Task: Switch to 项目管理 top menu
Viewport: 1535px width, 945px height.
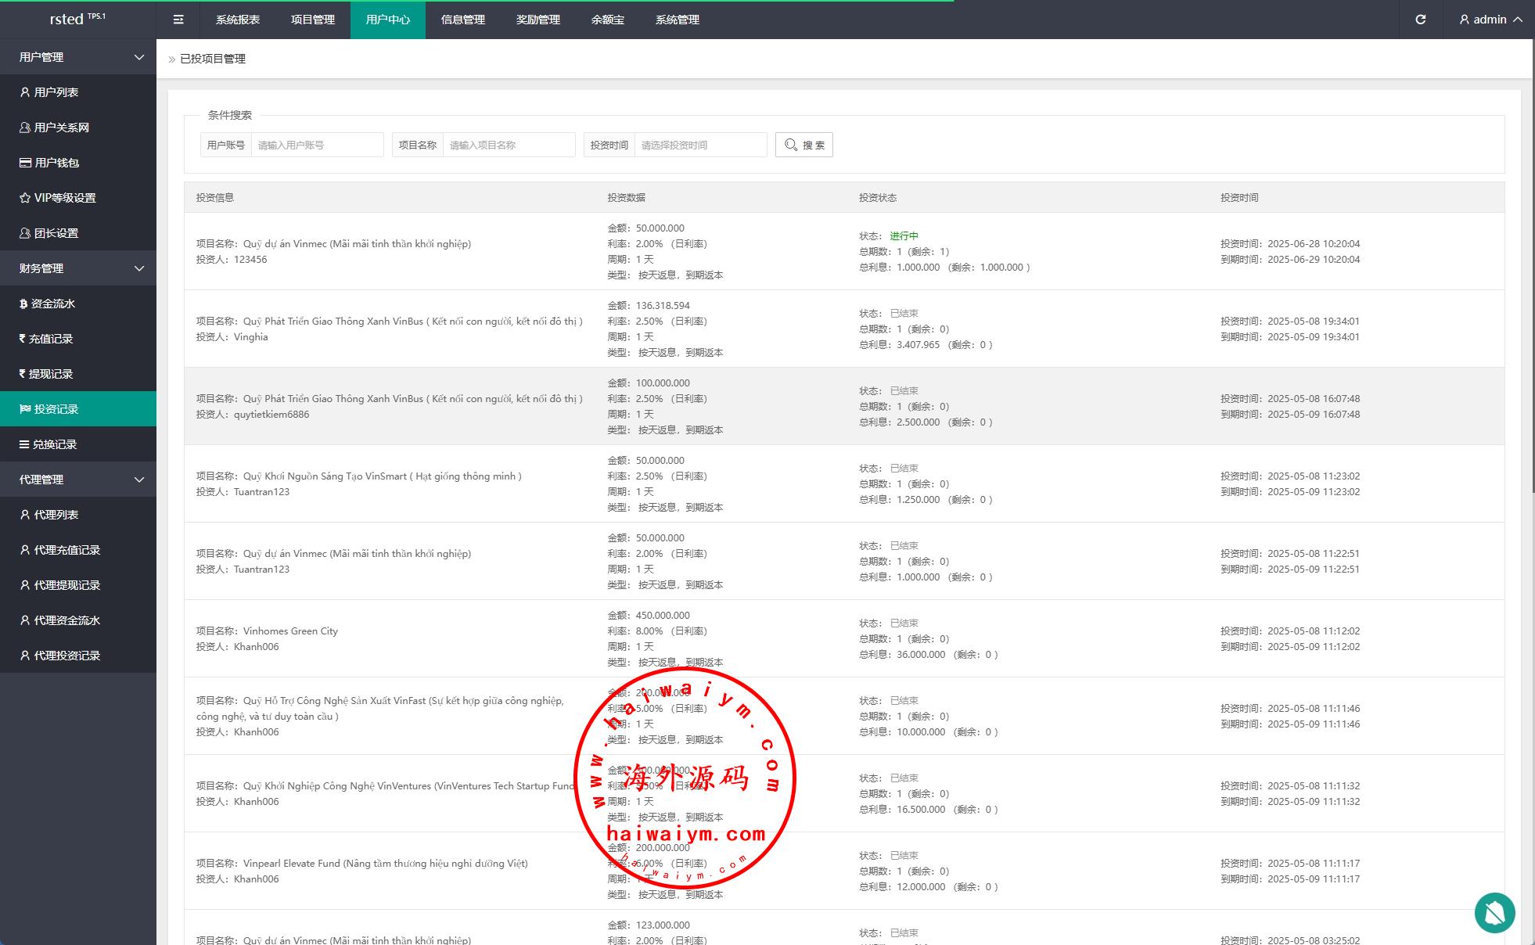Action: tap(312, 20)
